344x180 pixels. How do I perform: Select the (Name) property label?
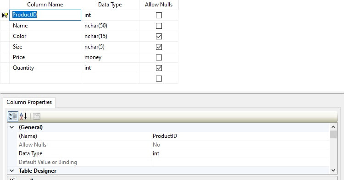click(x=28, y=136)
